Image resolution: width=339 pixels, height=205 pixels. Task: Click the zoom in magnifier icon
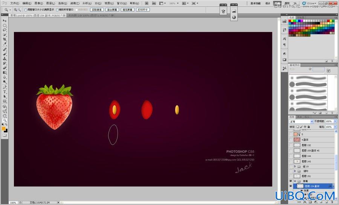tap(15, 10)
